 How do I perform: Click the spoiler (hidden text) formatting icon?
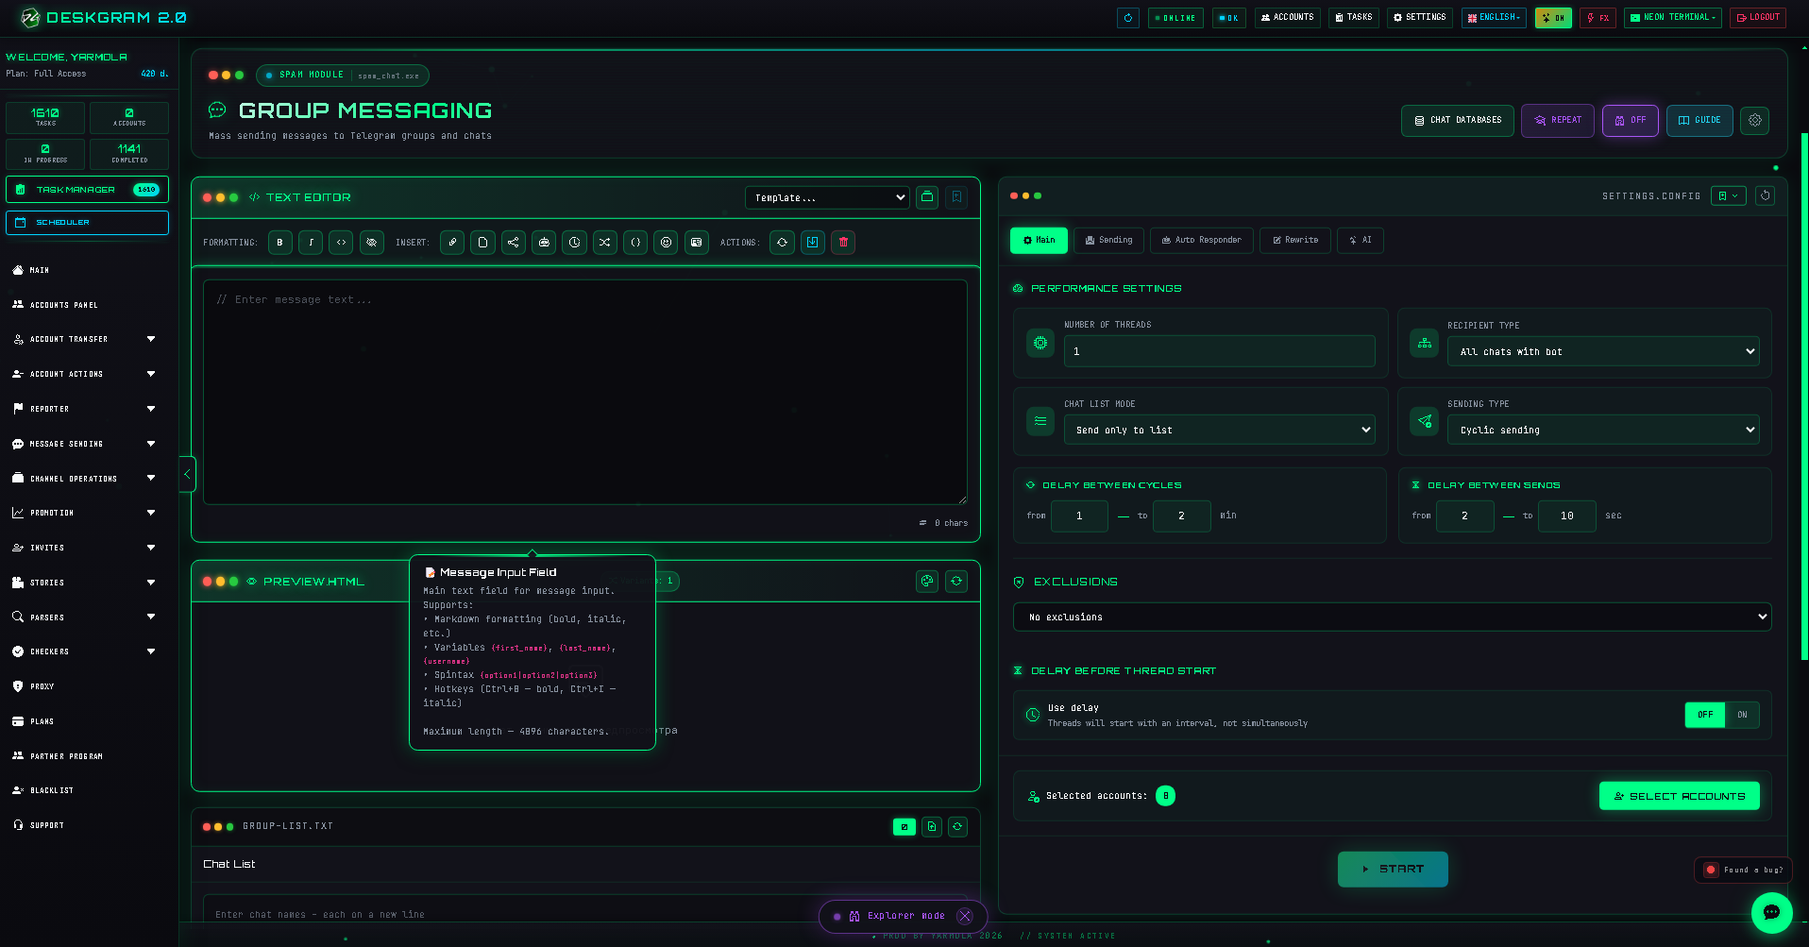click(x=372, y=243)
